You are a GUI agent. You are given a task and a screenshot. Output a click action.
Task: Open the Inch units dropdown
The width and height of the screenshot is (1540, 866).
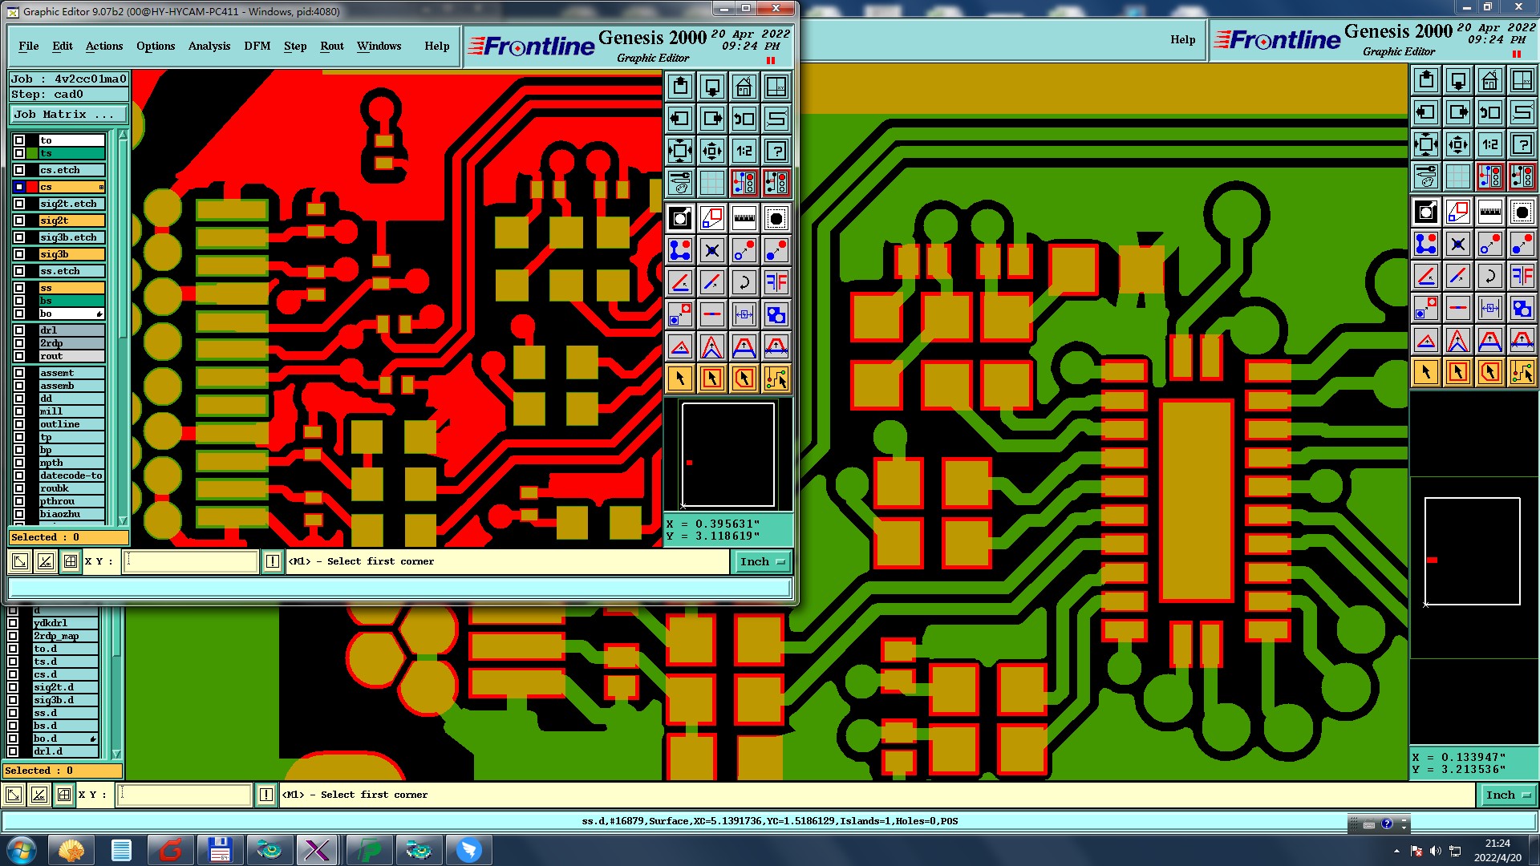[762, 562]
